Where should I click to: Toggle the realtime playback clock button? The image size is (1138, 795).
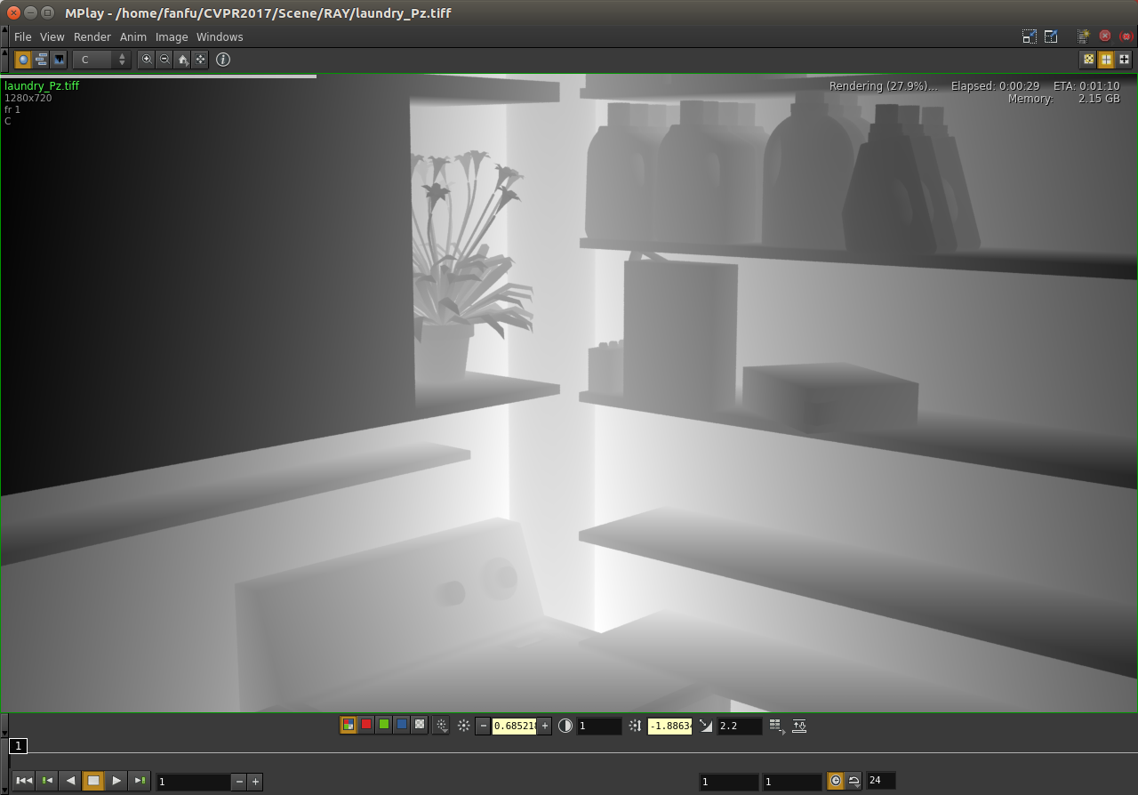coord(836,781)
